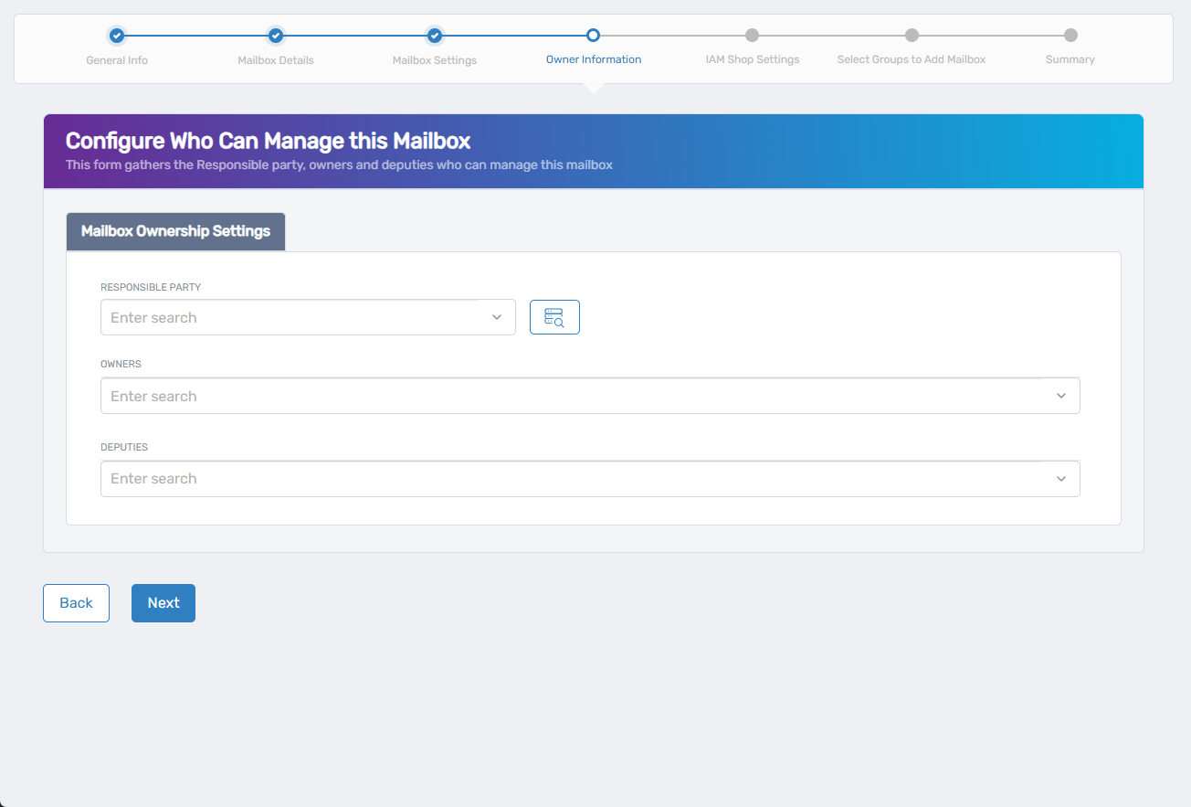Image resolution: width=1191 pixels, height=807 pixels.
Task: Click the IAM Shop Settings step dot
Action: [x=752, y=36]
